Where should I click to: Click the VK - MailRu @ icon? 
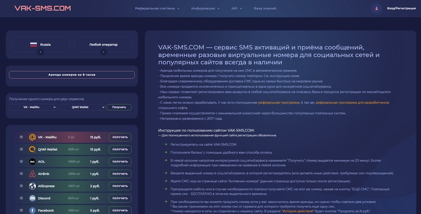click(32, 137)
